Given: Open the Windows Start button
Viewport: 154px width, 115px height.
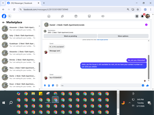Looking at the screenshot, I should (4, 103).
